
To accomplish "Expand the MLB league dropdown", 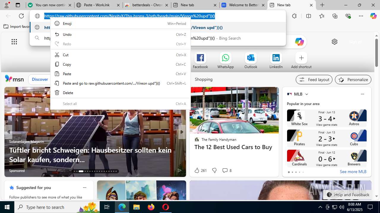I will point(307,94).
